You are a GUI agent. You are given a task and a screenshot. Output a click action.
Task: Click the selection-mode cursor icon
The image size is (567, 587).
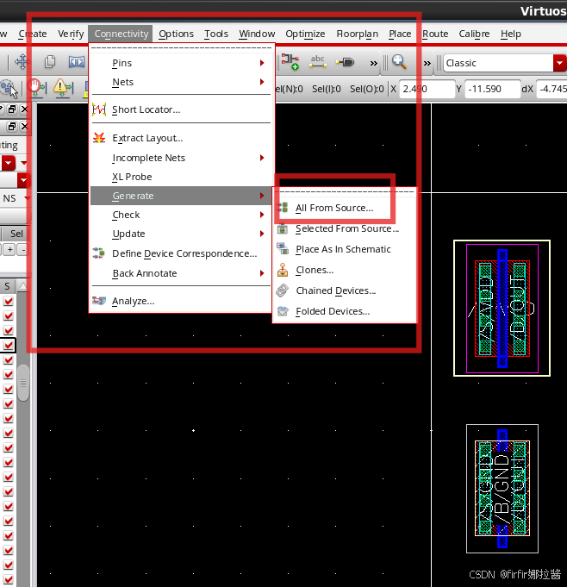click(x=9, y=89)
